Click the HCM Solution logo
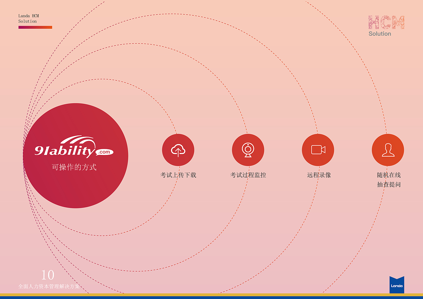This screenshot has width=423, height=299. click(x=386, y=26)
